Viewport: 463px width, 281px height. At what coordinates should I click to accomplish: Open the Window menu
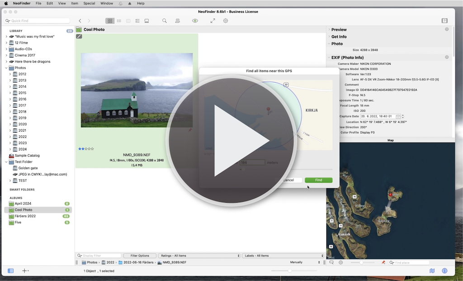click(x=107, y=3)
